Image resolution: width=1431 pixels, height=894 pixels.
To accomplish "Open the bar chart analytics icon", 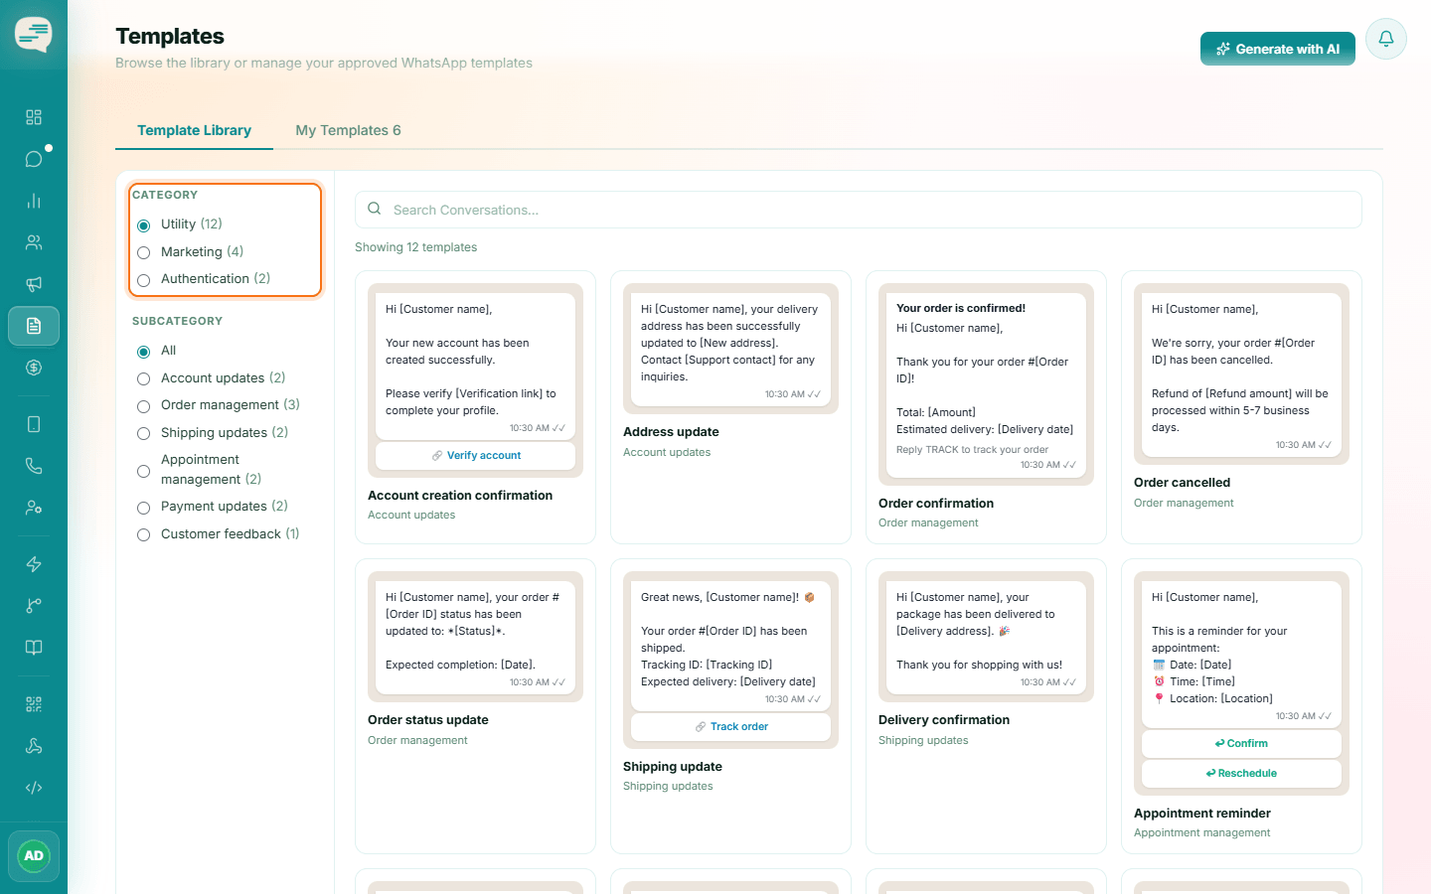I will (x=34, y=201).
